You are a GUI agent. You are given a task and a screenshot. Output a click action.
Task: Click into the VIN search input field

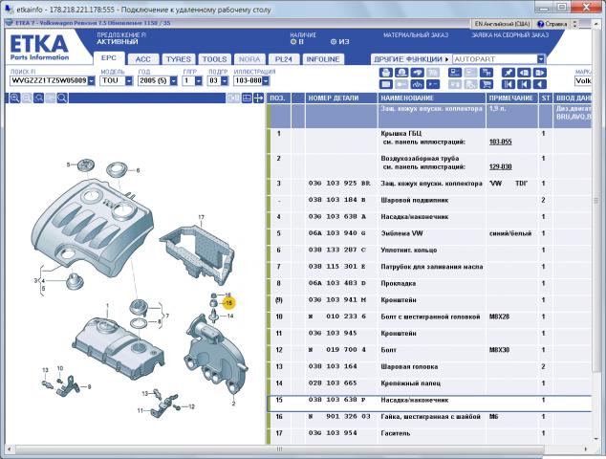[x=49, y=81]
